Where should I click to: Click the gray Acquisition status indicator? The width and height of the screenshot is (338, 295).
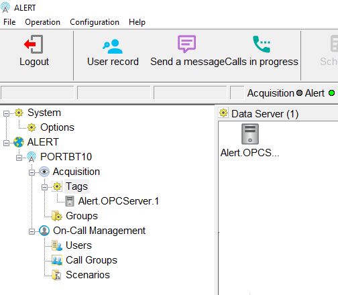(299, 93)
